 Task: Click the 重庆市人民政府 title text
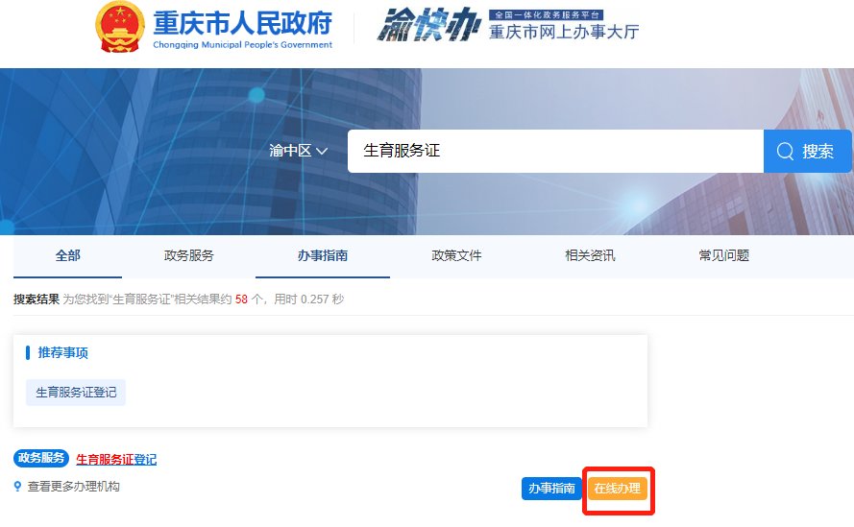(x=242, y=23)
